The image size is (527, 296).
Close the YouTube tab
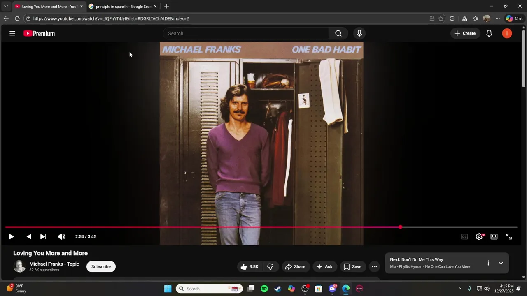[82, 6]
